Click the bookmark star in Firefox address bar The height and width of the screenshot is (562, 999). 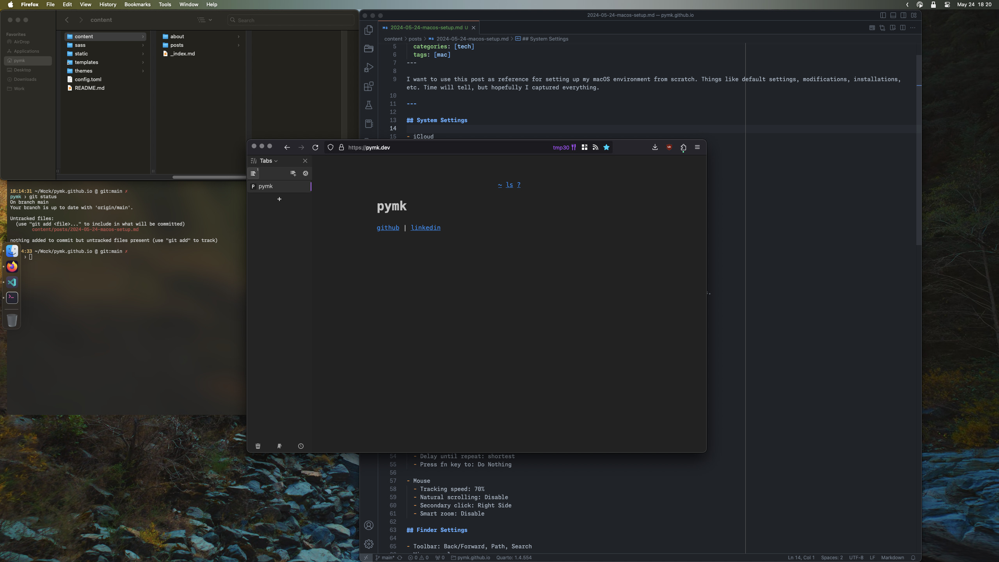pos(606,147)
